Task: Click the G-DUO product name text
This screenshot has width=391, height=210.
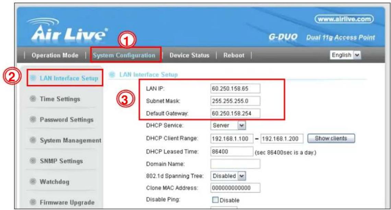Action: point(283,37)
